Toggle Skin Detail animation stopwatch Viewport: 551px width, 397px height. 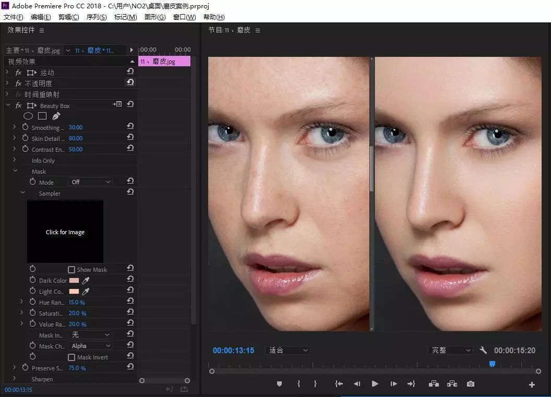pos(25,138)
